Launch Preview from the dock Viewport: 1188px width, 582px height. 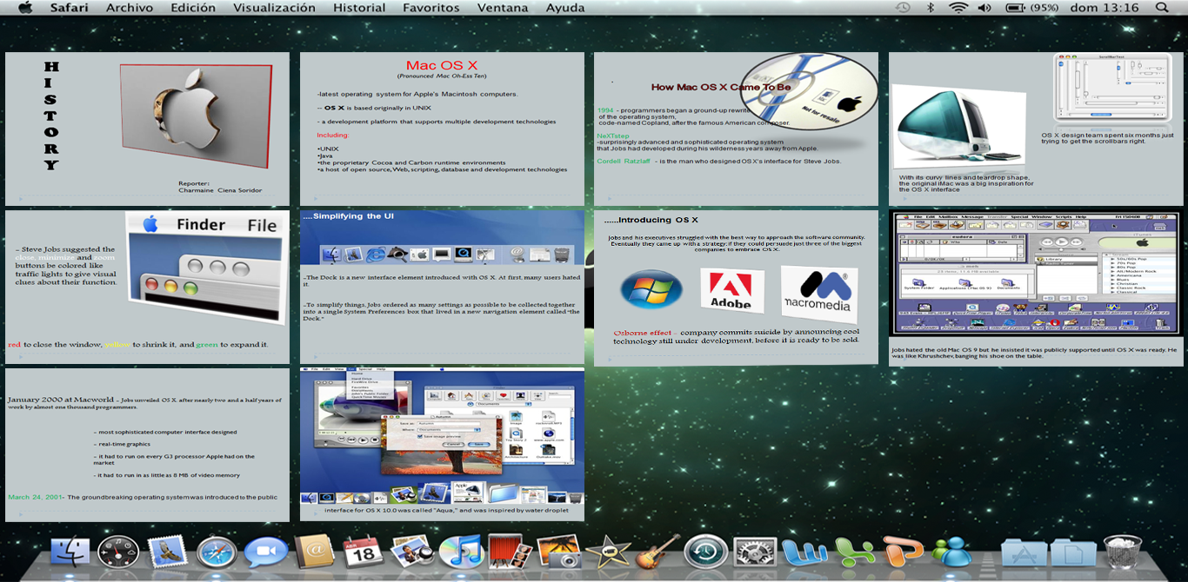pyautogui.click(x=413, y=552)
